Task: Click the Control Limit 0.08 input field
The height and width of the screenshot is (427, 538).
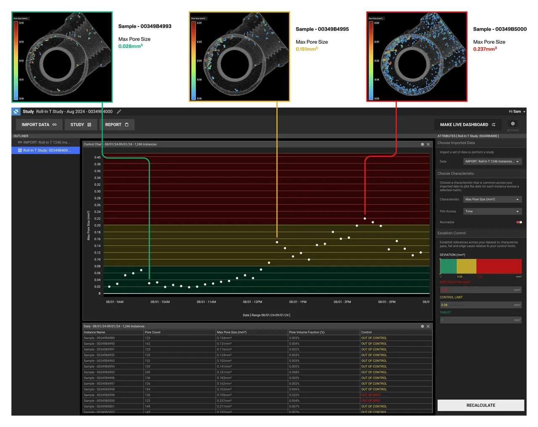Action: click(x=481, y=305)
